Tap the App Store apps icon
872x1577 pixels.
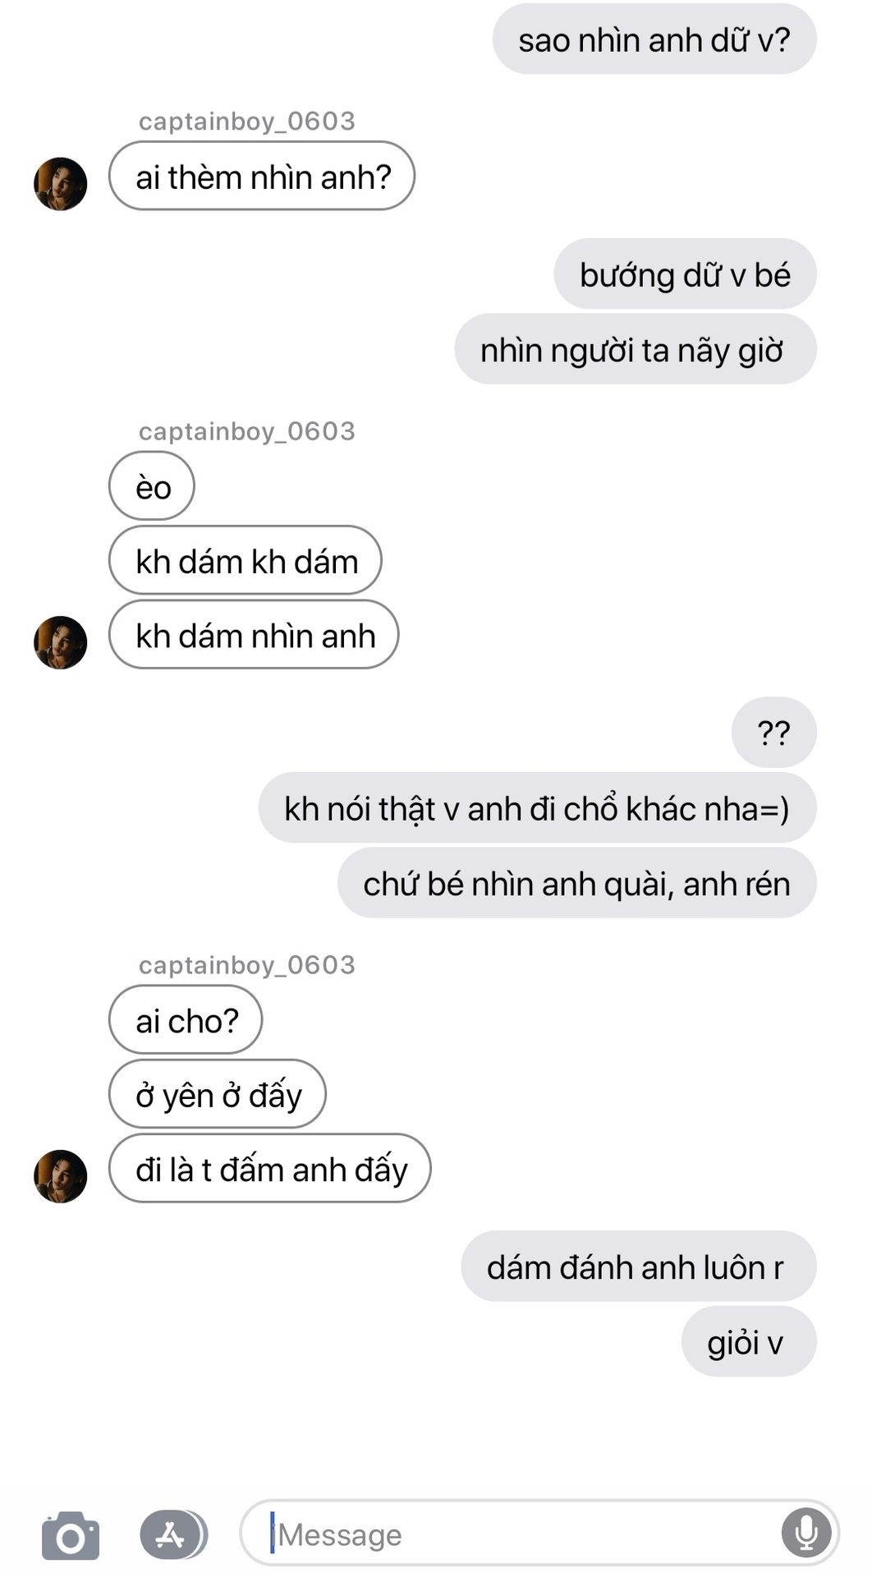[x=172, y=1534]
